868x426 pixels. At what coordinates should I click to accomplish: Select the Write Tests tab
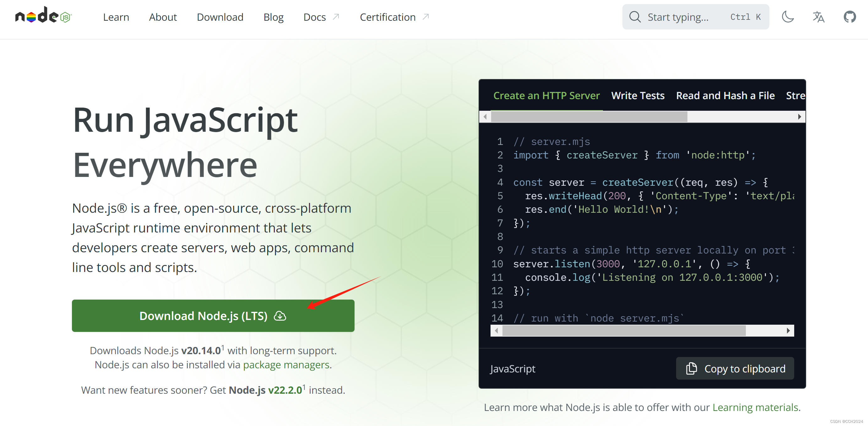coord(638,96)
